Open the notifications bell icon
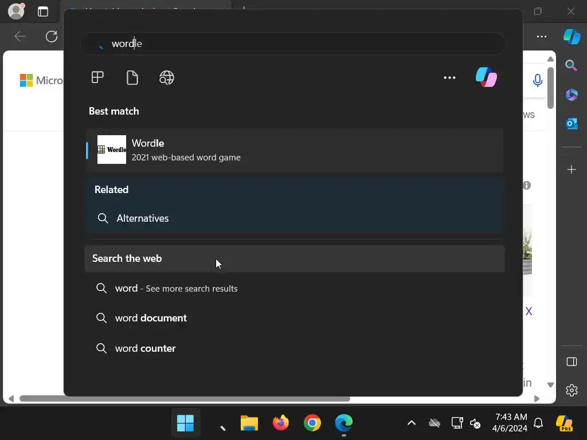 pos(538,423)
